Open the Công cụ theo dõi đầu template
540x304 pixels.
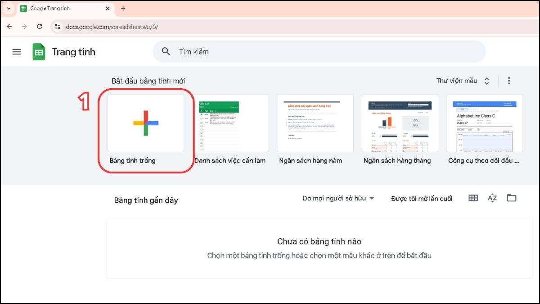[485, 123]
